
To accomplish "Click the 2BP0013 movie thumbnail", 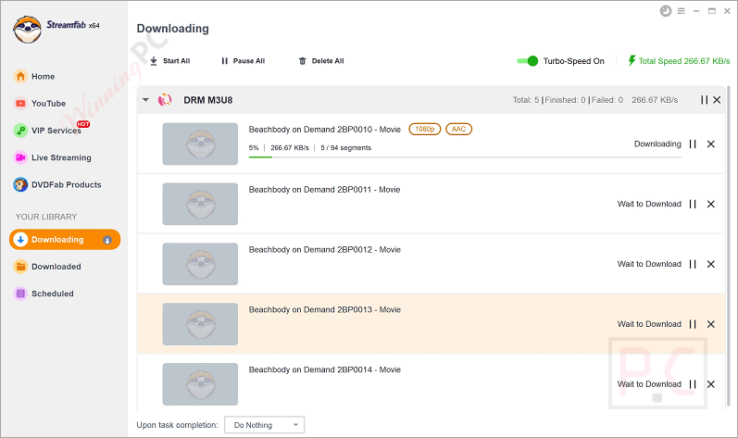I will pos(200,324).
